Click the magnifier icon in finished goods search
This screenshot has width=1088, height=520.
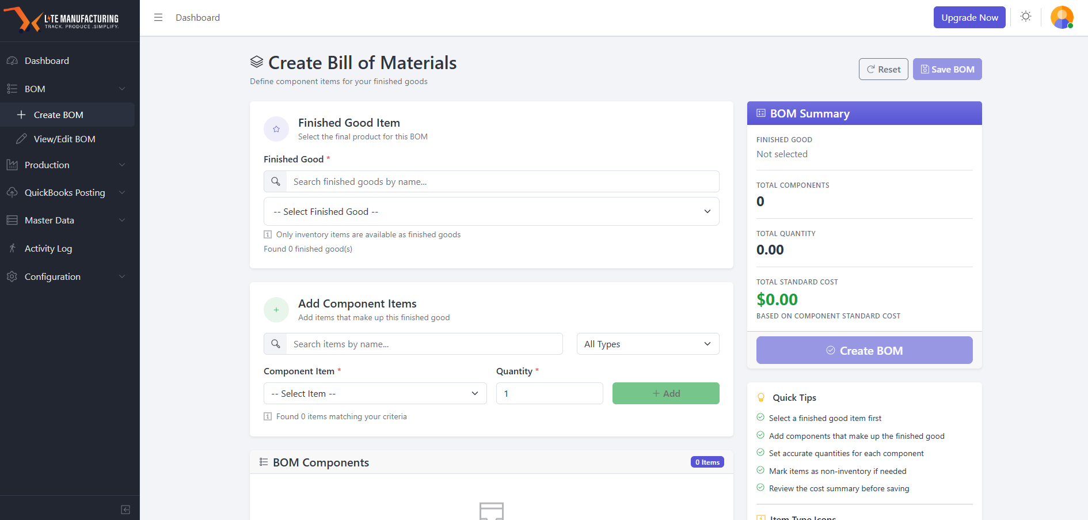tap(276, 181)
